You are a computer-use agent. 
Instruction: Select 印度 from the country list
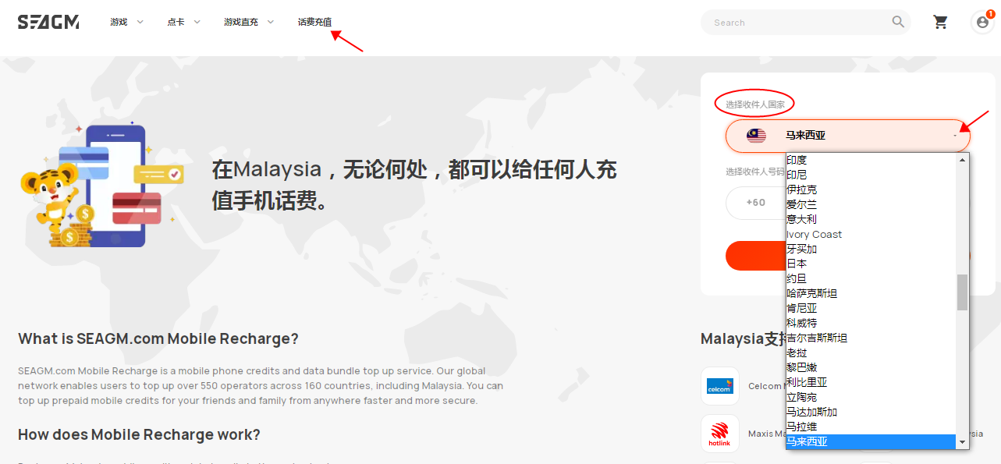(871, 160)
